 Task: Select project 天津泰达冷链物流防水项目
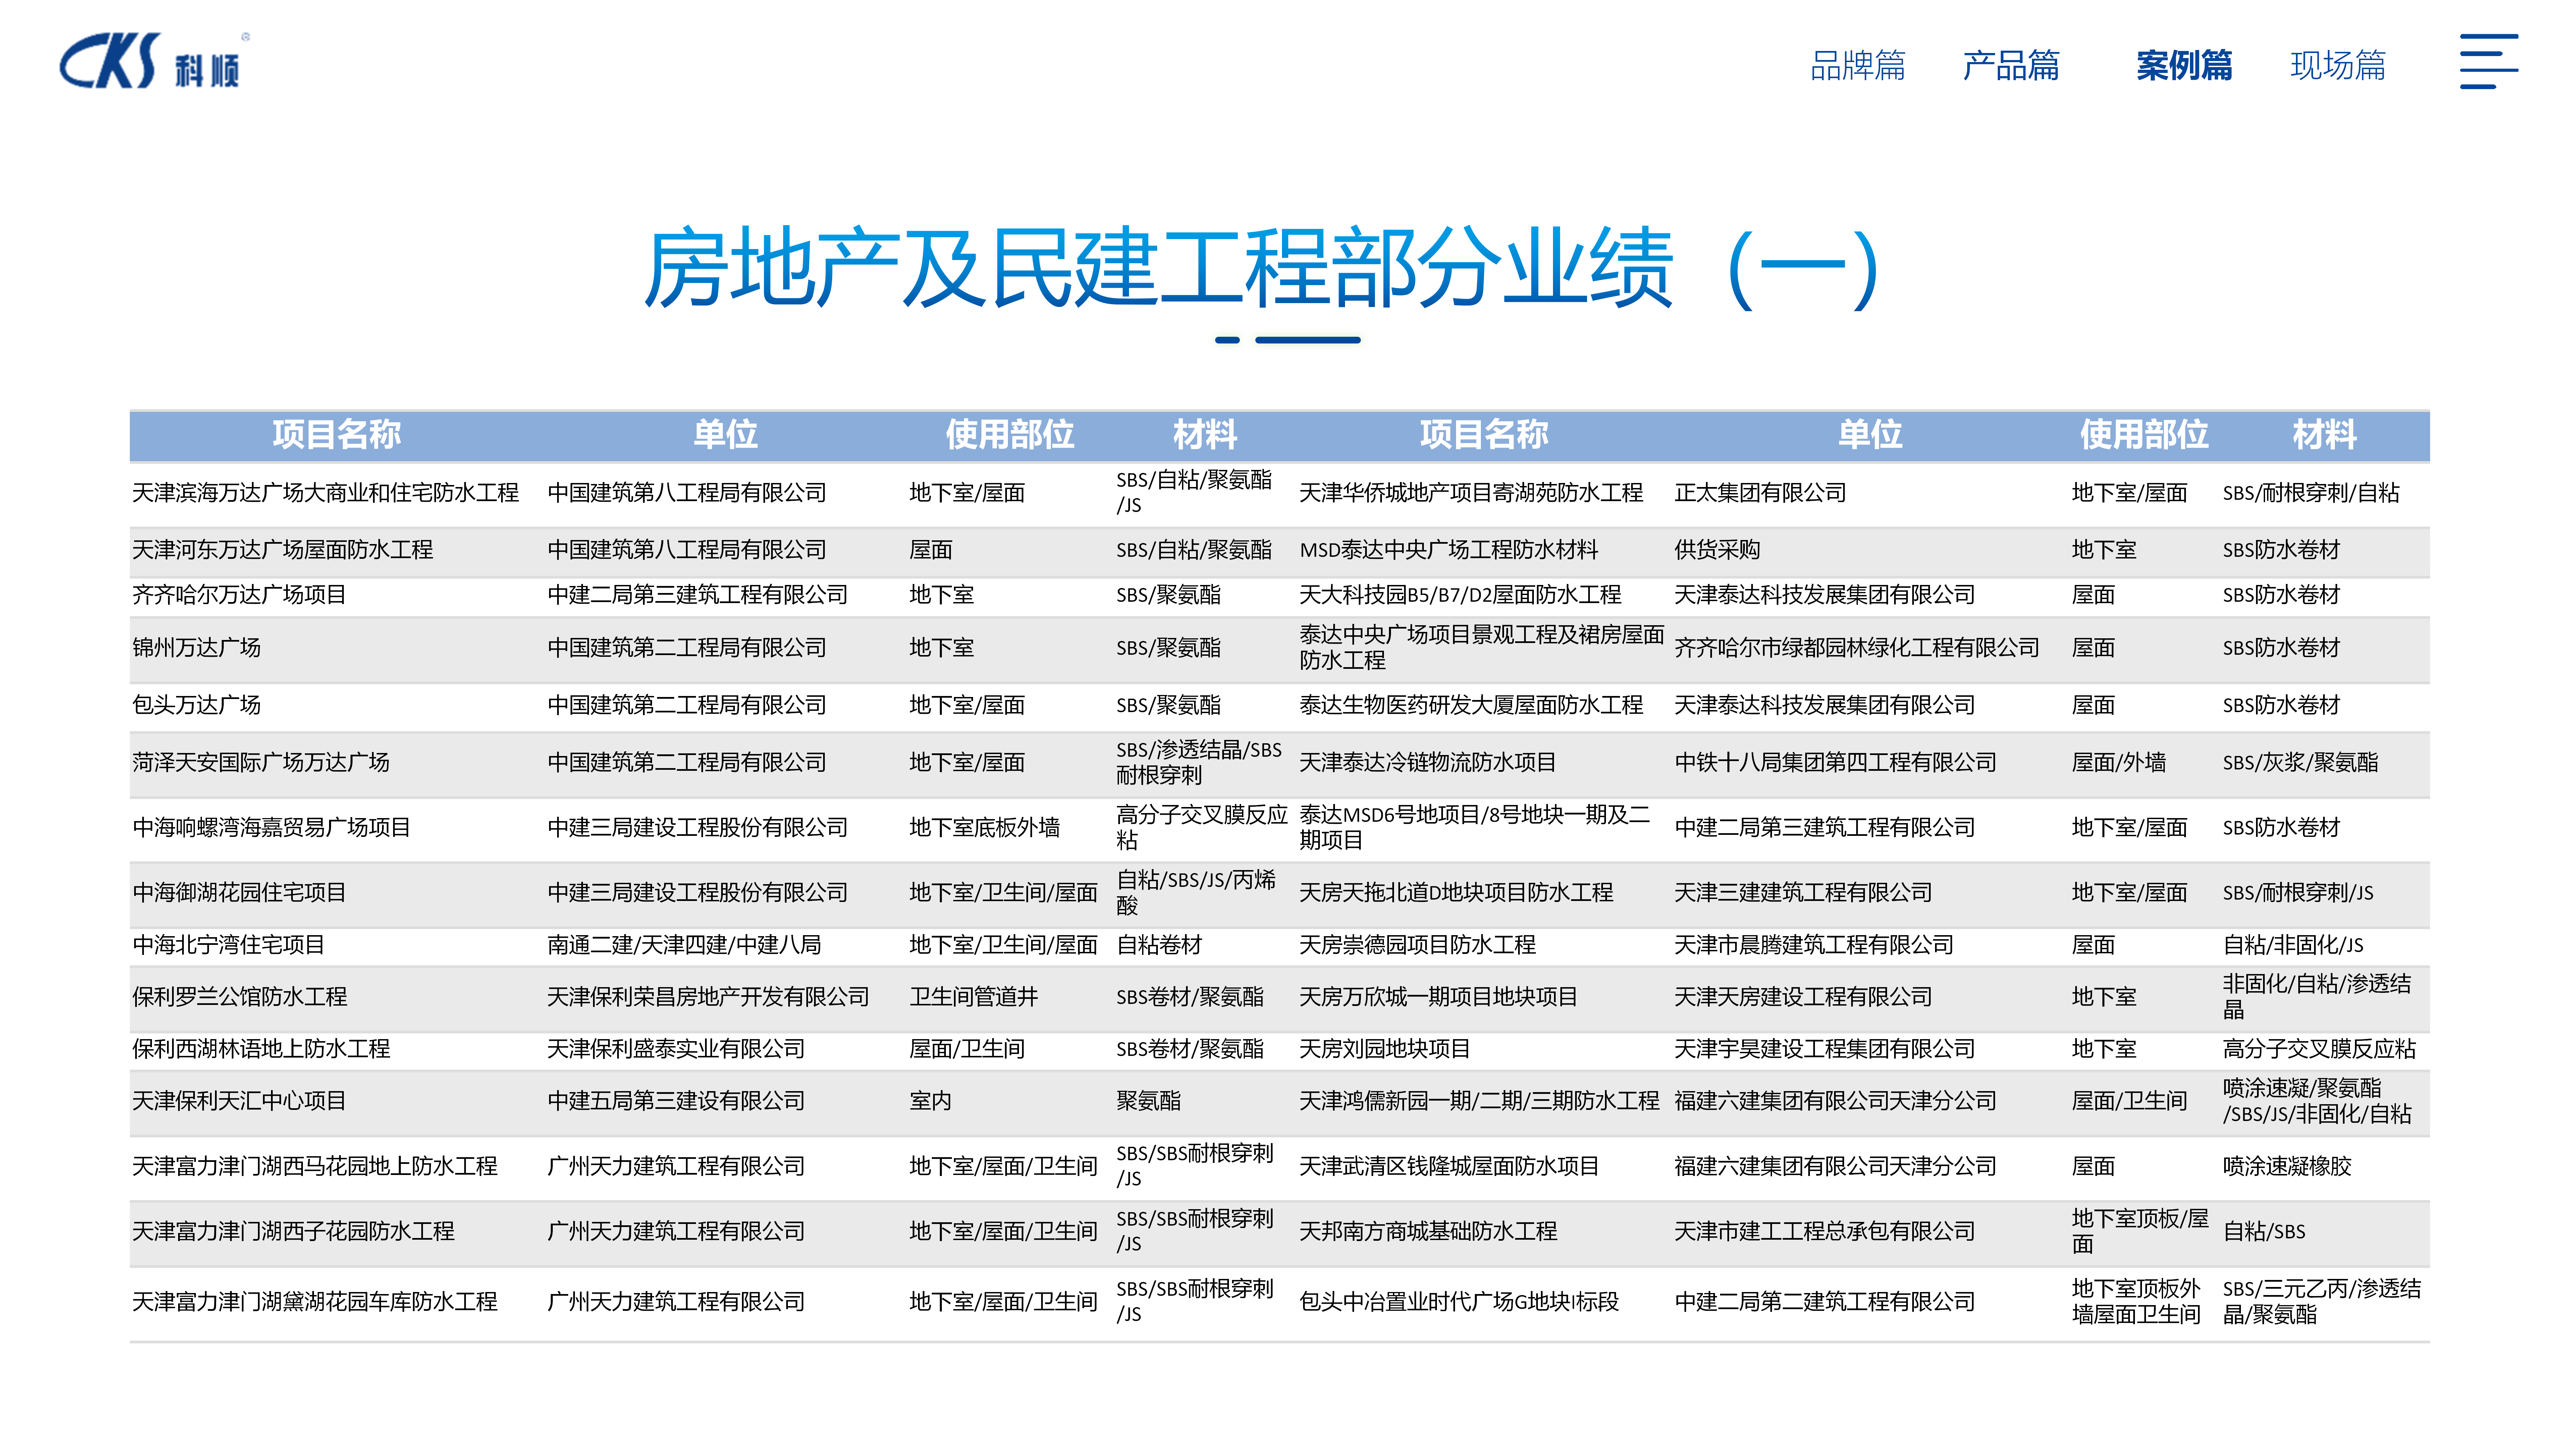(1428, 763)
